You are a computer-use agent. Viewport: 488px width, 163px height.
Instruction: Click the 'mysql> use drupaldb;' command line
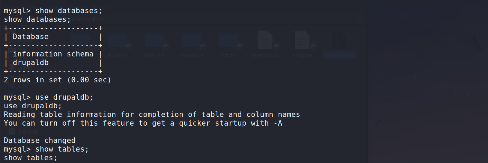49,97
